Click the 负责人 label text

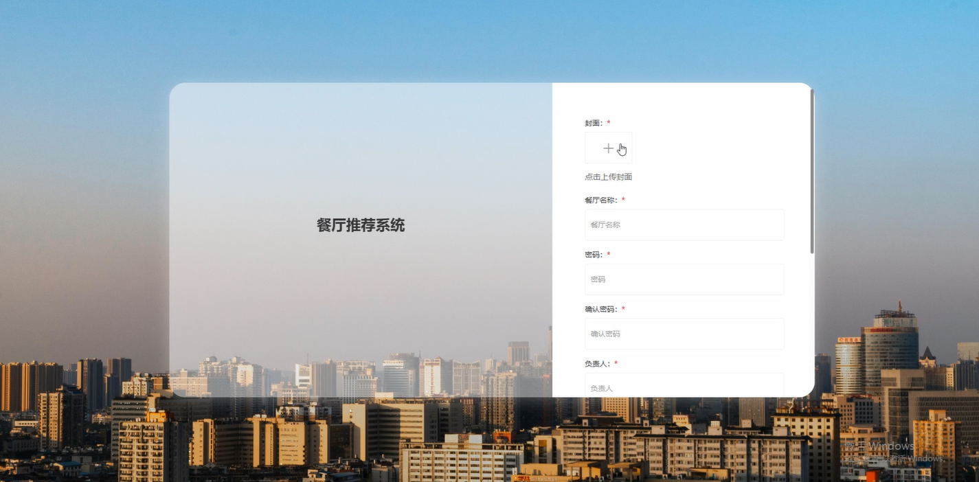(x=595, y=363)
